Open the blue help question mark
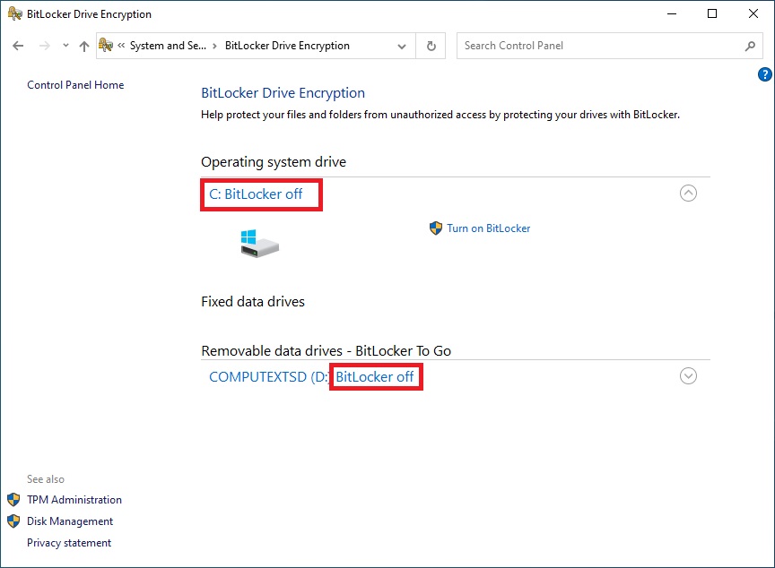Image resolution: width=775 pixels, height=568 pixels. click(765, 74)
